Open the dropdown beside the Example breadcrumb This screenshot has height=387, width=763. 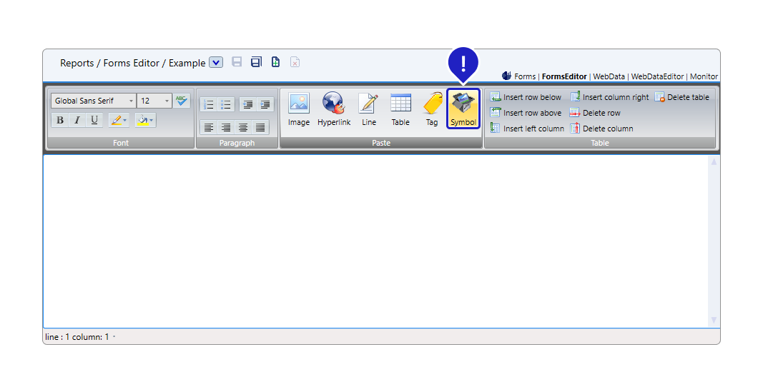pyautogui.click(x=216, y=63)
